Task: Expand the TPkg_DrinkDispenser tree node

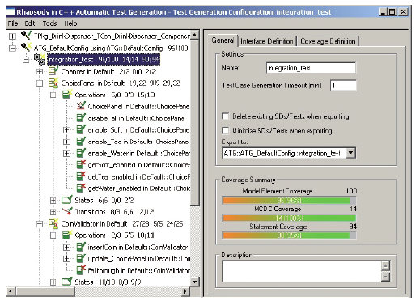Action: [12, 36]
